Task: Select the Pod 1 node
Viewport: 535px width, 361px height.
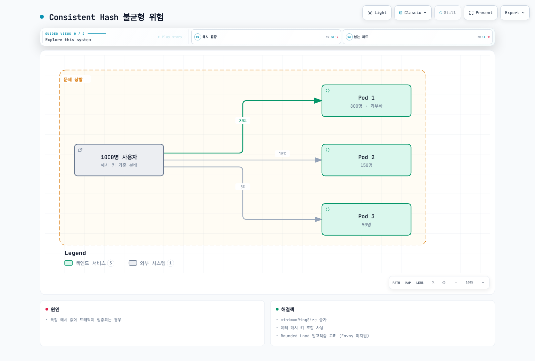Action: tap(366, 101)
